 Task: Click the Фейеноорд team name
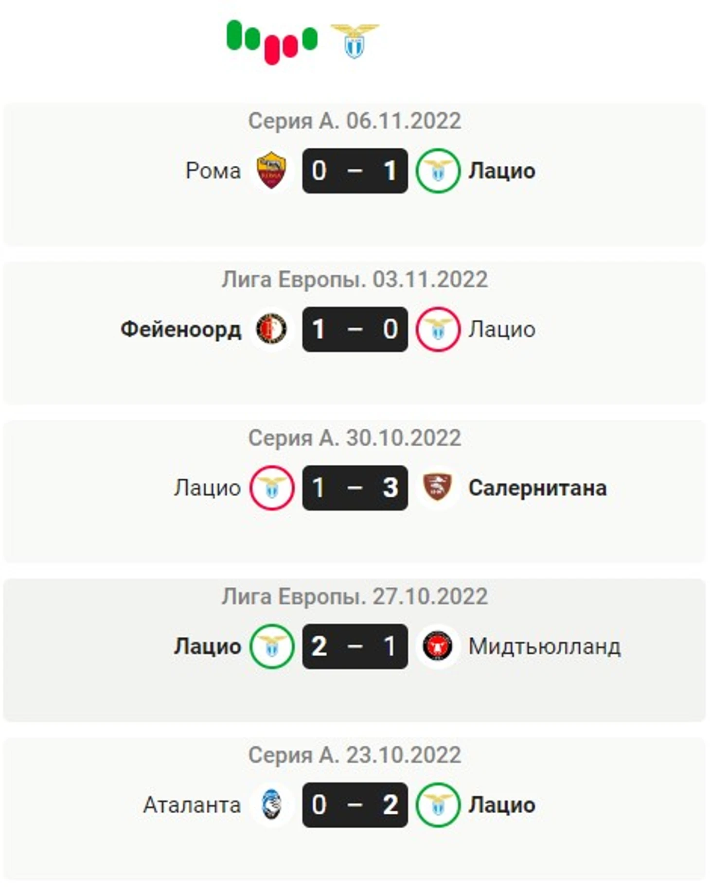point(181,329)
